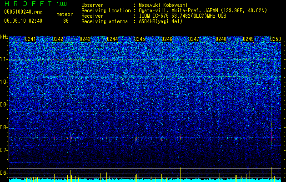The width and height of the screenshot is (286, 182).
Task: Click the Receiving Location value Ogata-vill. Akita-Pref.
Action: tap(171, 10)
